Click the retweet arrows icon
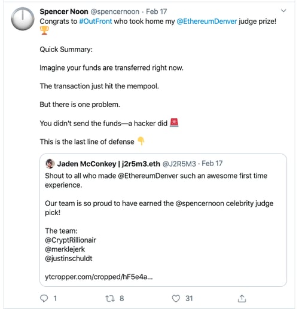Image resolution: width=299 pixels, height=309 pixels. coord(110,298)
